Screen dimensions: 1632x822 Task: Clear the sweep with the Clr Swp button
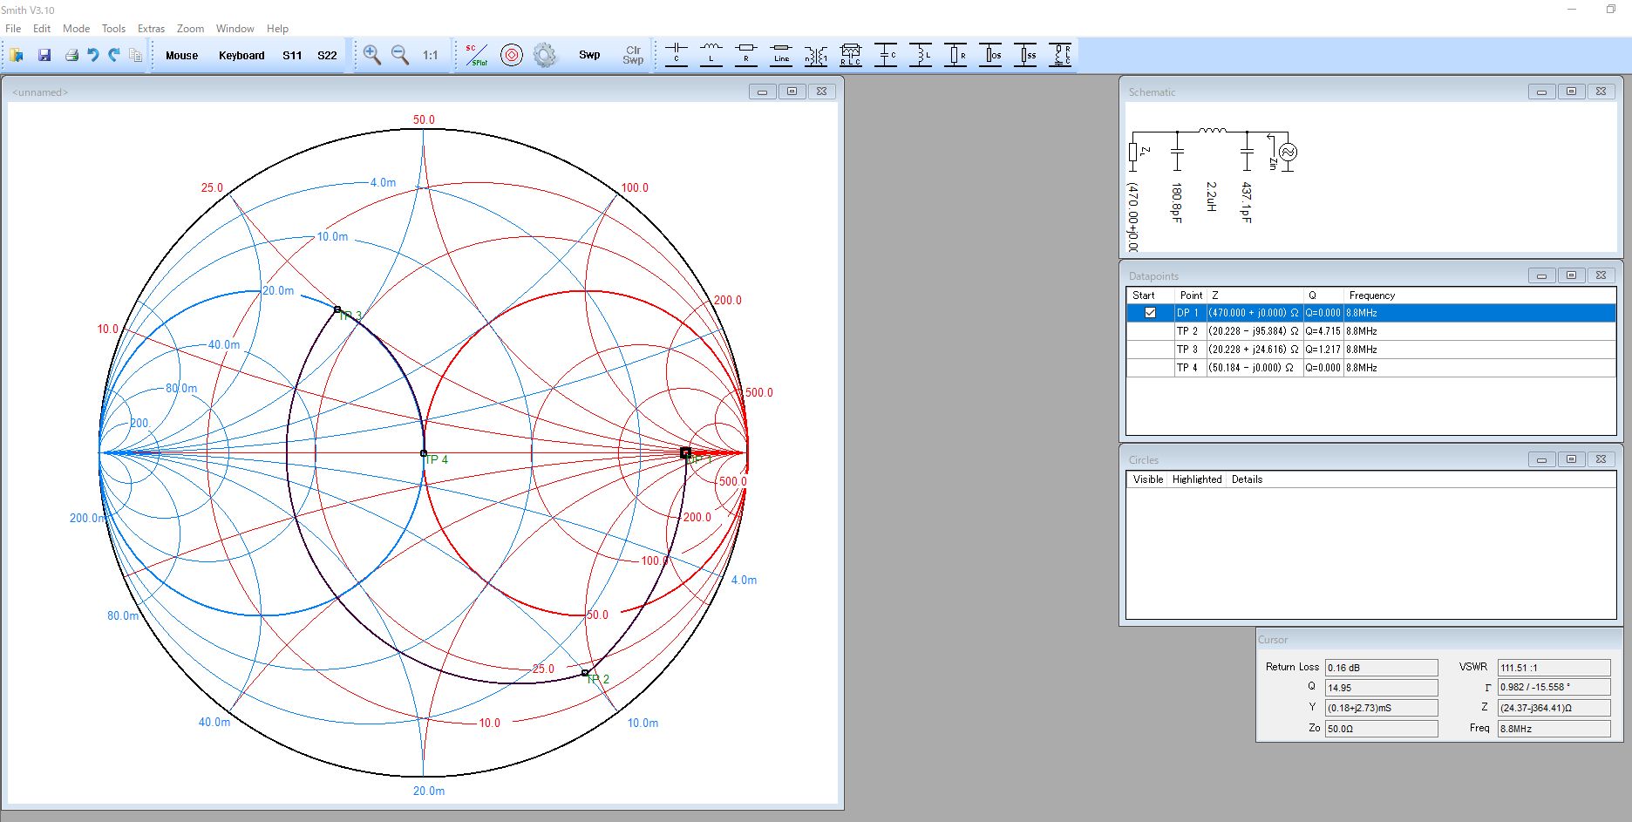coord(633,55)
